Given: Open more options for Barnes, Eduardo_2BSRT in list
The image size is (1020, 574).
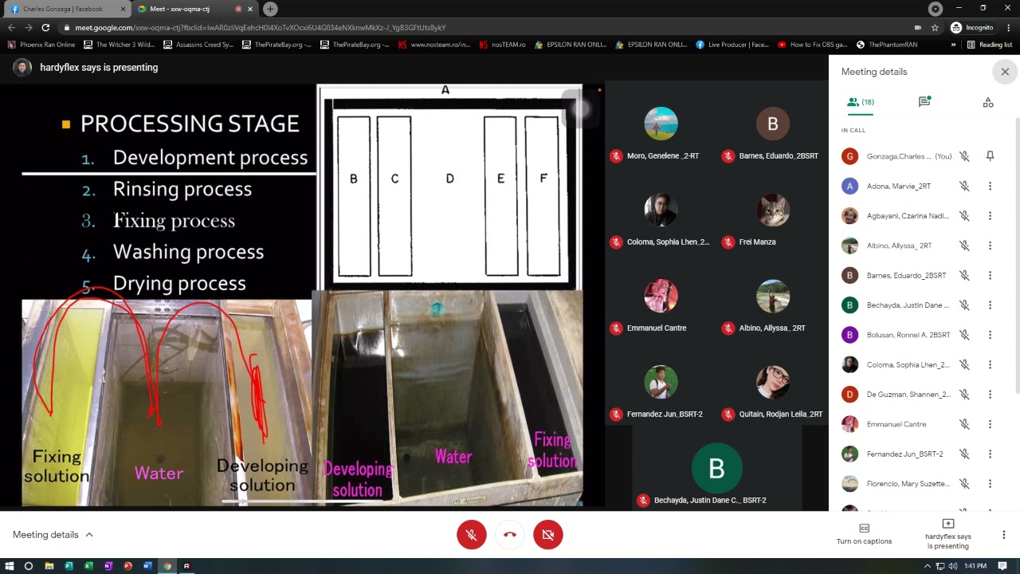Looking at the screenshot, I should pos(990,275).
